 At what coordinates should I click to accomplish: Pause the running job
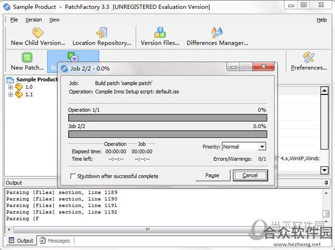click(213, 175)
